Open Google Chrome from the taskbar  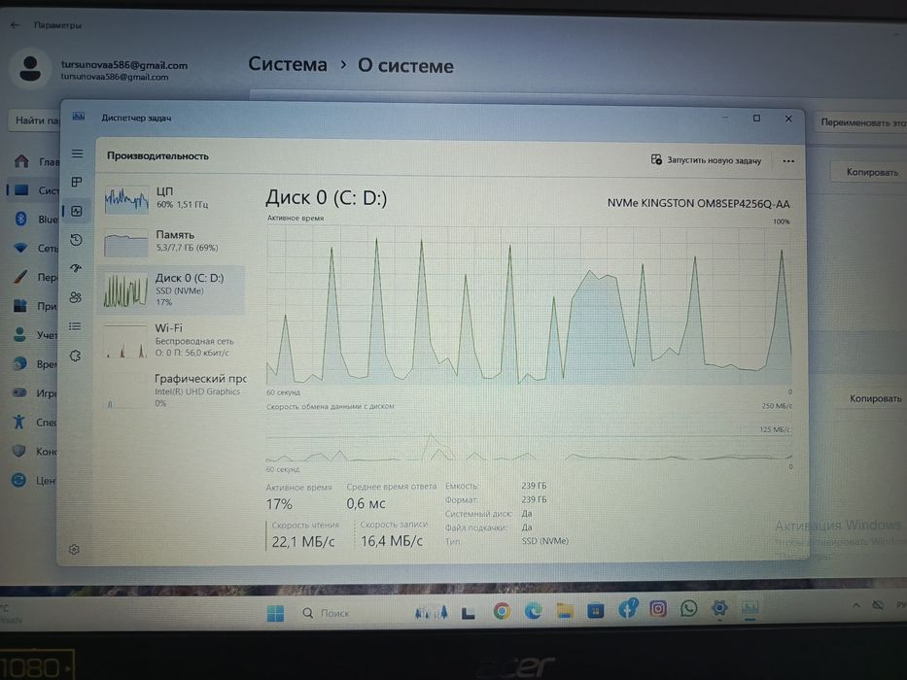click(502, 611)
